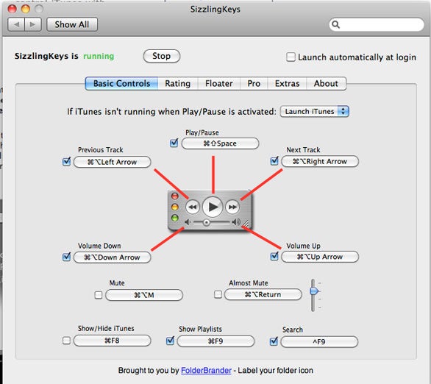Click the Play/Pause shortcut field

[x=220, y=143]
